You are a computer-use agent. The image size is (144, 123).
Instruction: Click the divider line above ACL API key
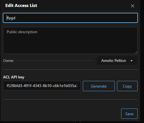[x=70, y=69]
